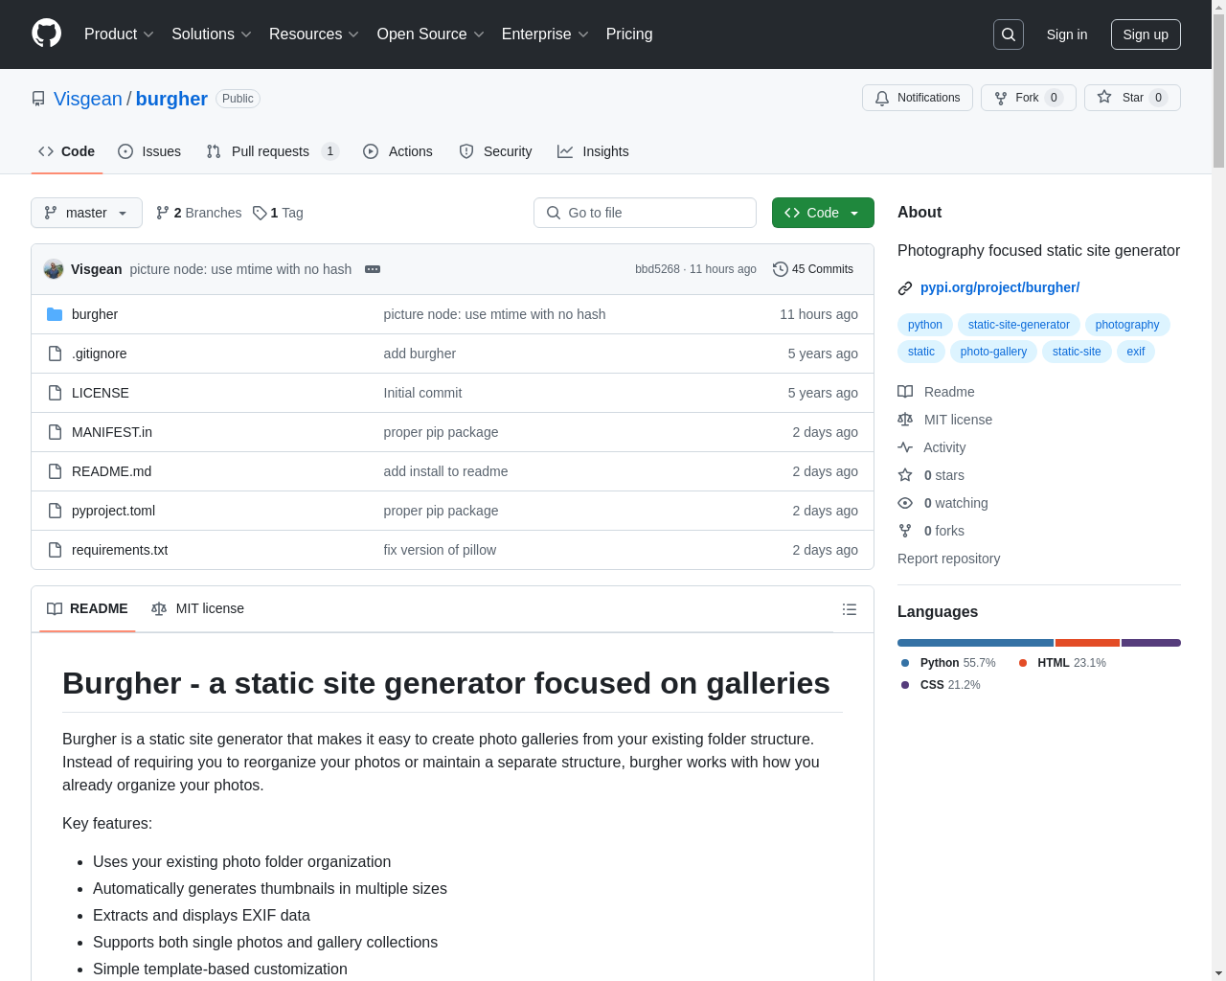Click the Activity pulse icon
This screenshot has height=981, width=1226.
(x=905, y=447)
